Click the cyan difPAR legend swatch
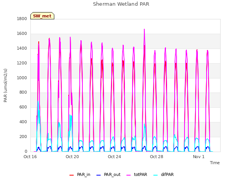This screenshot has width=243, height=182. point(156,175)
